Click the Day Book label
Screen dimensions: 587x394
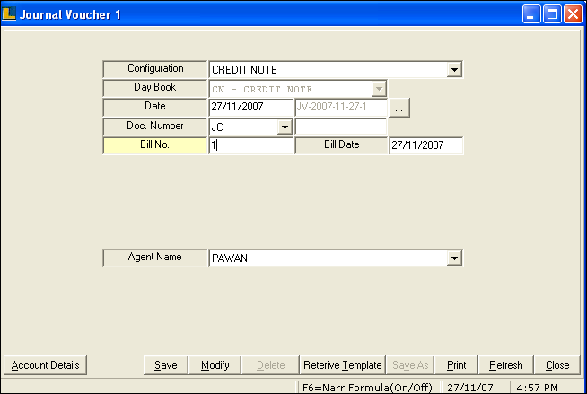coord(155,88)
